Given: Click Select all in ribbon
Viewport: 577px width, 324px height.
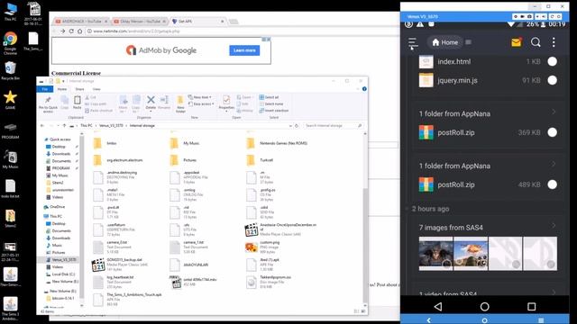Looking at the screenshot, I should (270, 97).
